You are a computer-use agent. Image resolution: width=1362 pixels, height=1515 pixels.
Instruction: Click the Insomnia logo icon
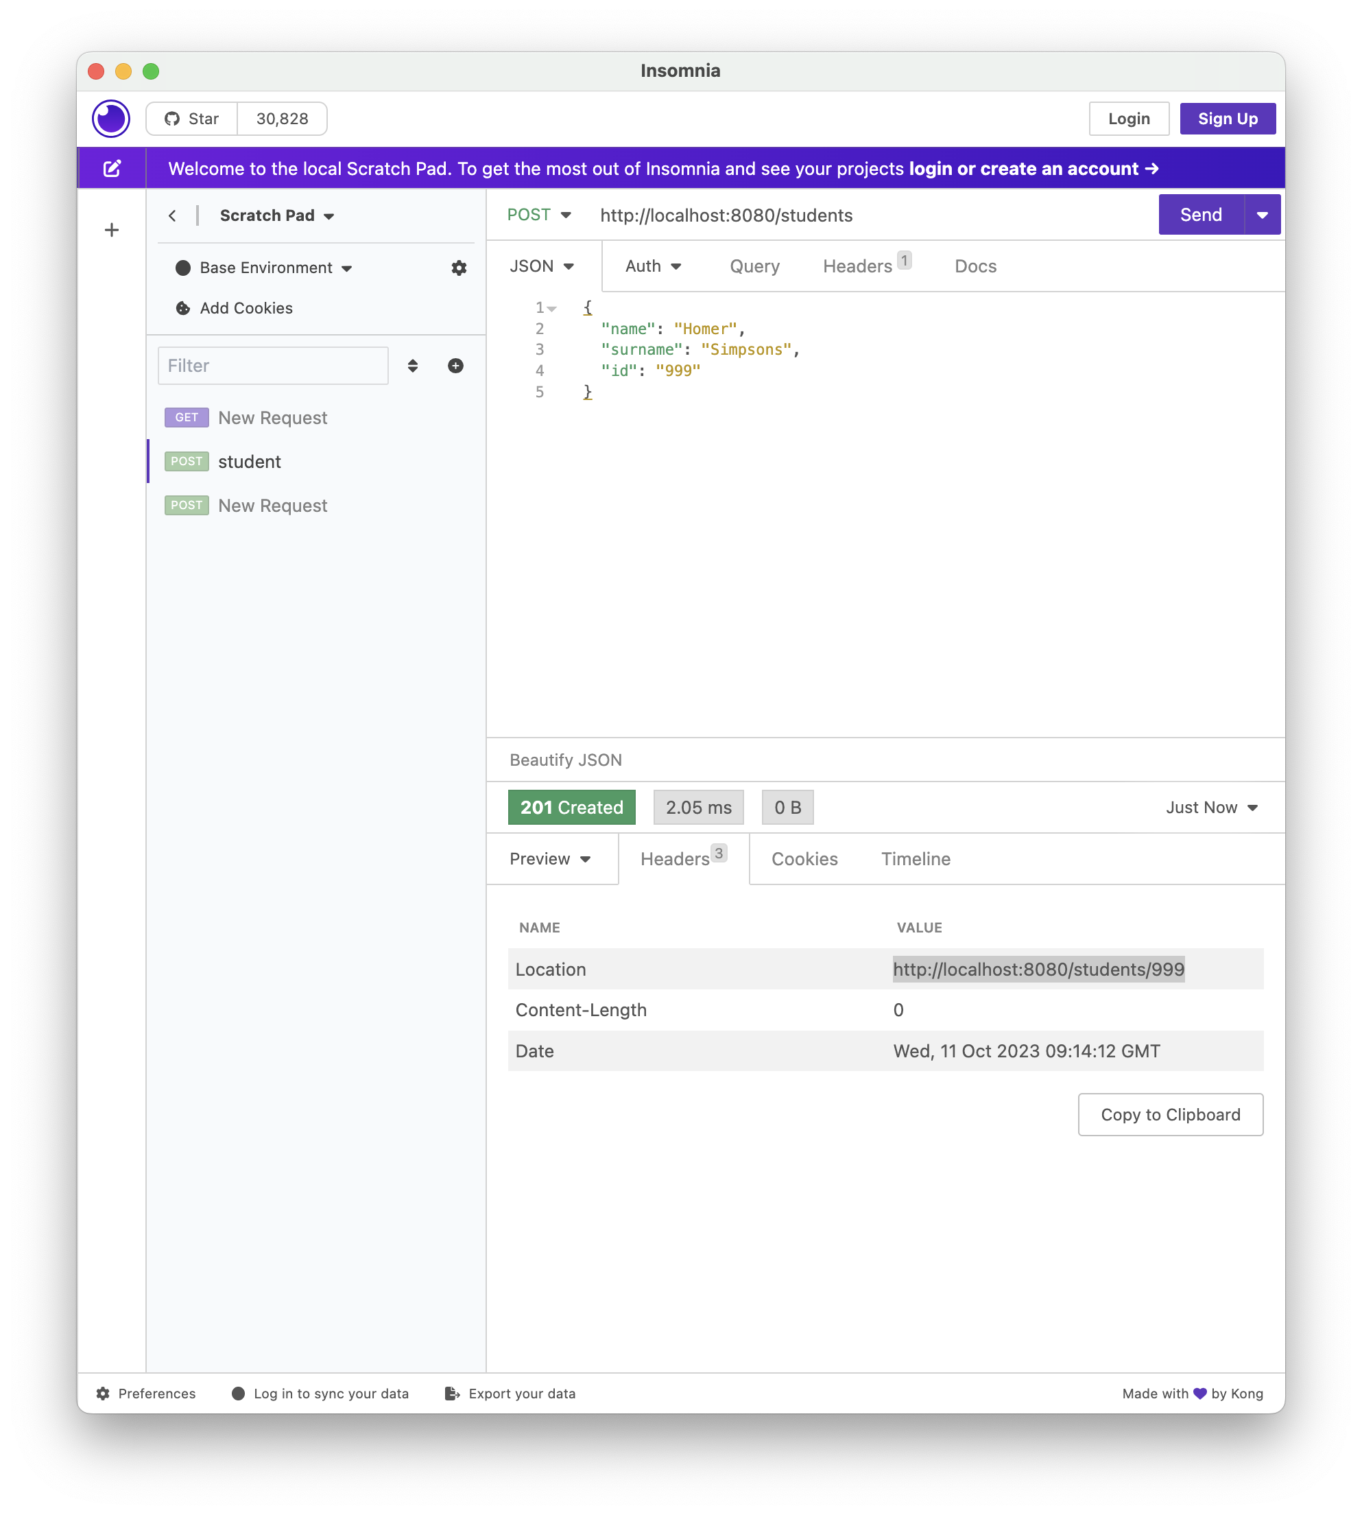pyautogui.click(x=110, y=118)
